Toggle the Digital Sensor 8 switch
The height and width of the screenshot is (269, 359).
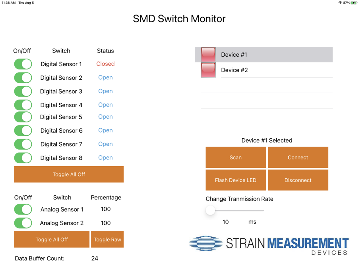pos(23,158)
